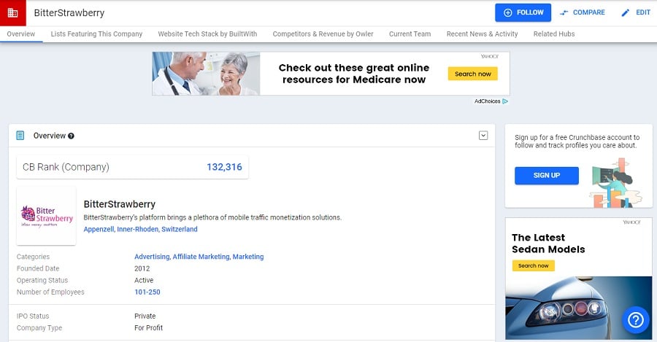Click the Founded Date value 2012
This screenshot has width=657, height=342.
142,268
